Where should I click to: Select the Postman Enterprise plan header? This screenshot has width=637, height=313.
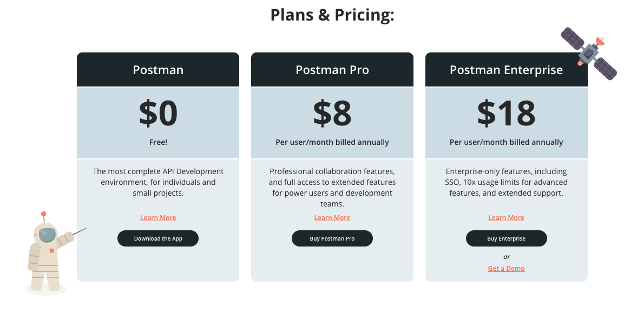click(x=506, y=70)
